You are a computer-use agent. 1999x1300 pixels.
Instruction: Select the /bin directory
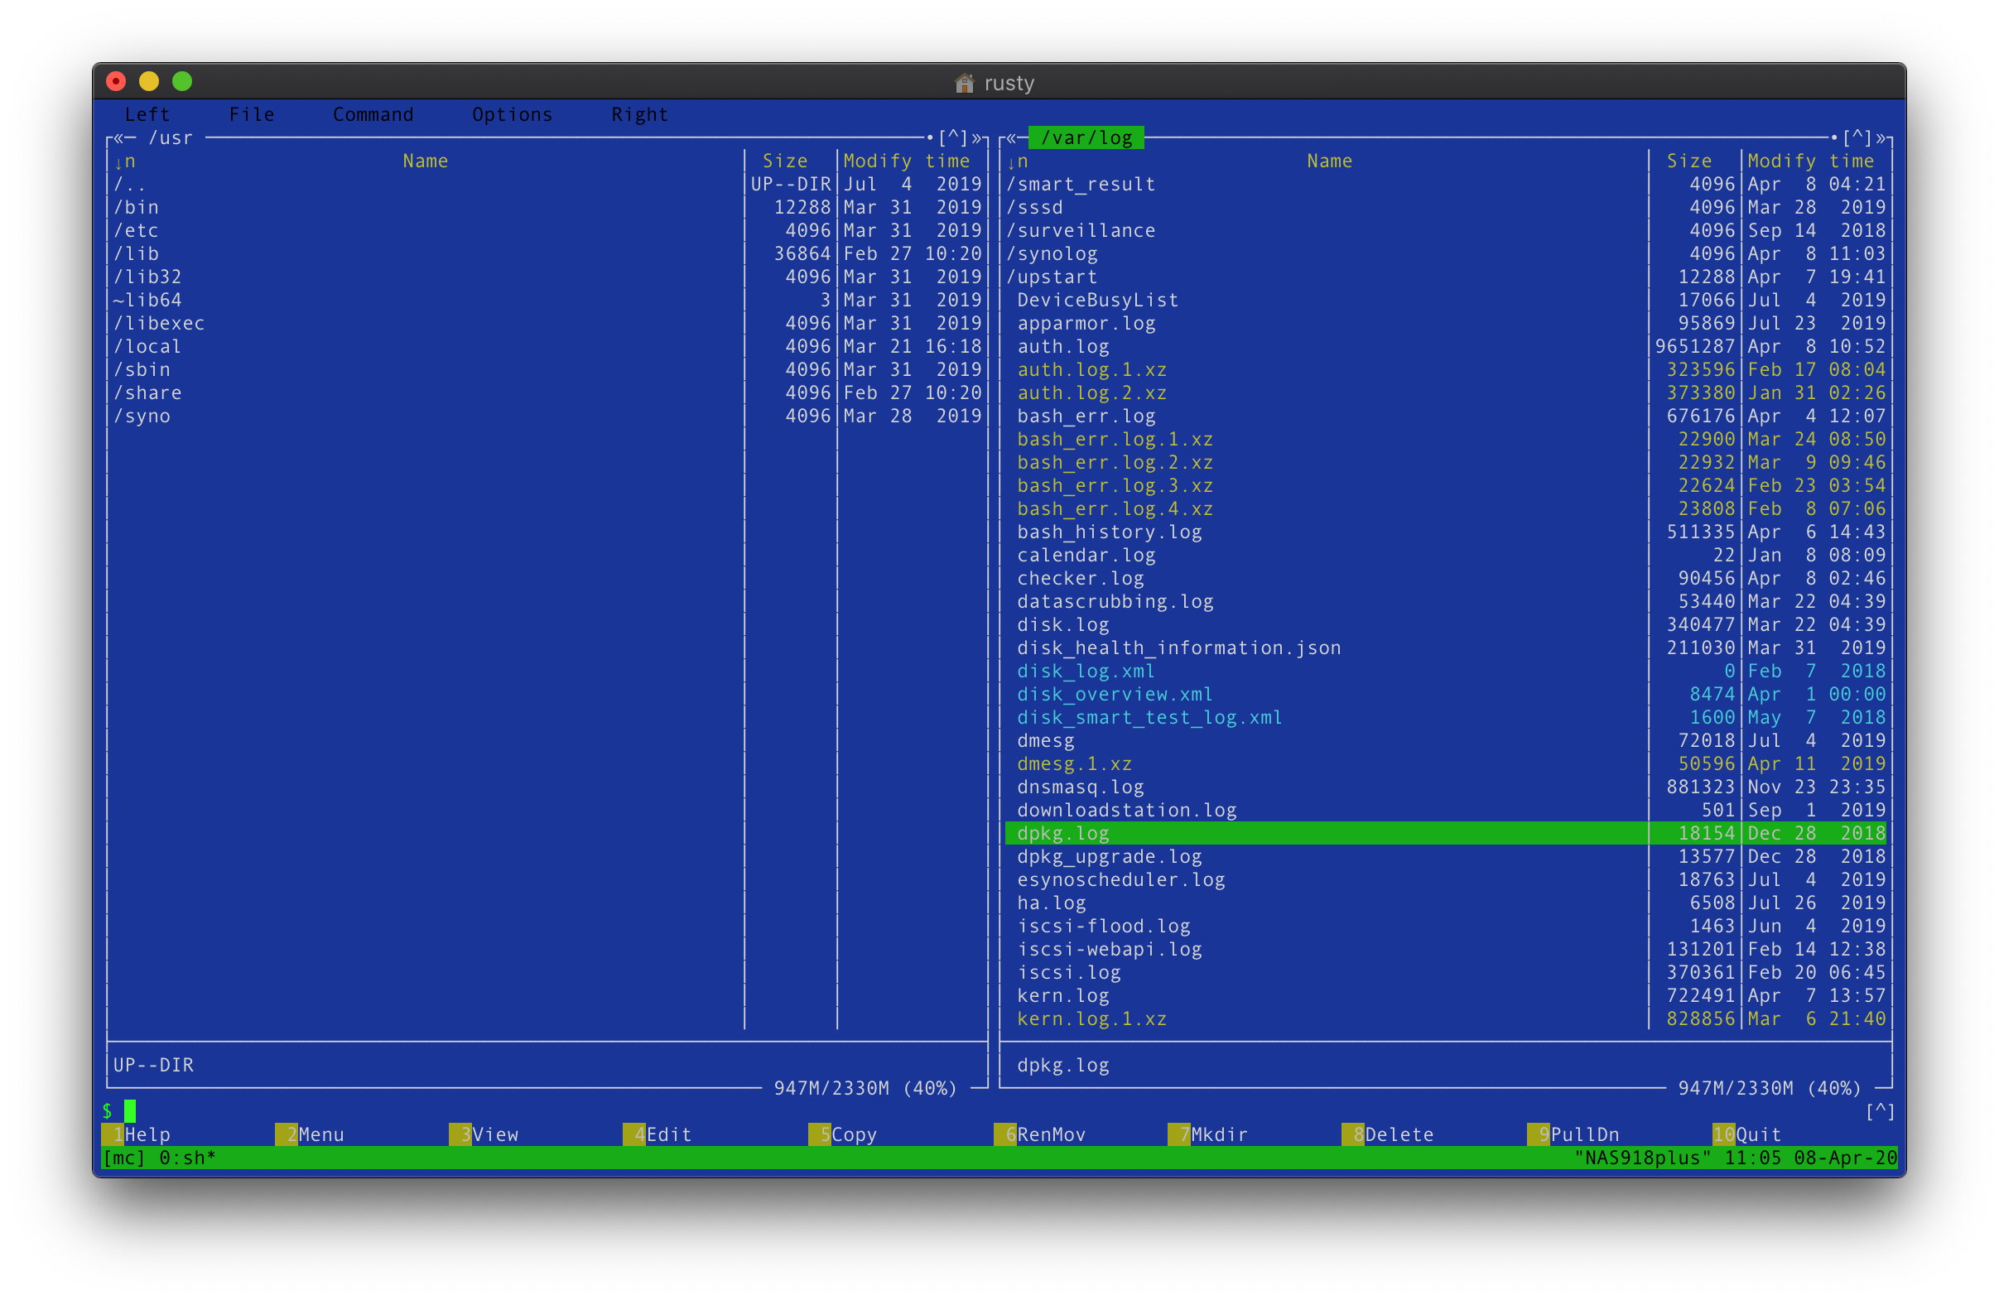pyautogui.click(x=547, y=208)
